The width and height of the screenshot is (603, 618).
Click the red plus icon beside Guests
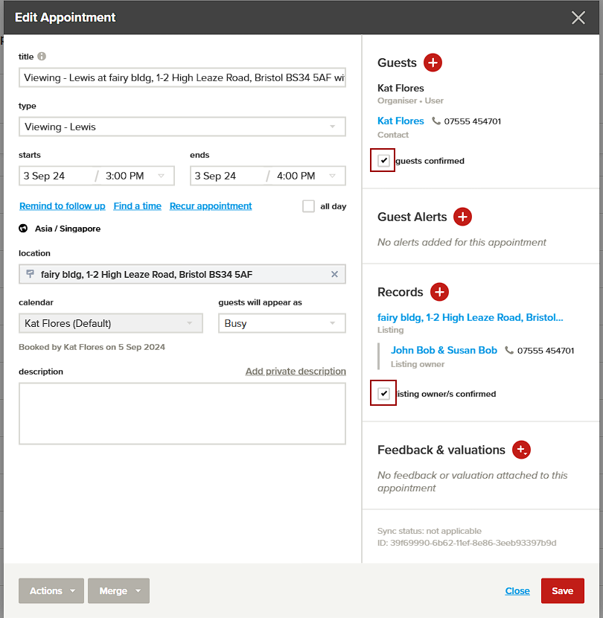tap(434, 63)
